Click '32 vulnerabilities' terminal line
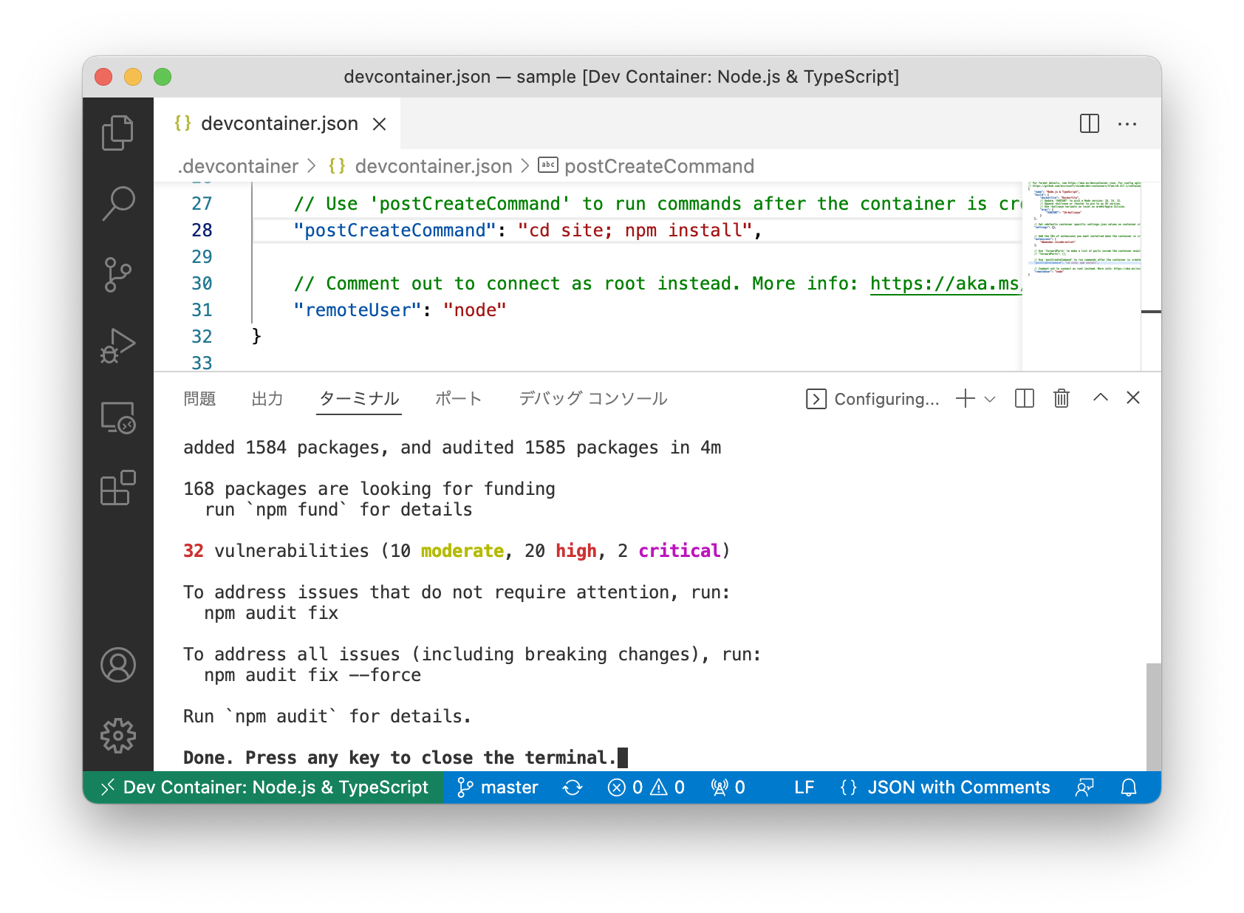This screenshot has height=913, width=1244. pos(457,551)
